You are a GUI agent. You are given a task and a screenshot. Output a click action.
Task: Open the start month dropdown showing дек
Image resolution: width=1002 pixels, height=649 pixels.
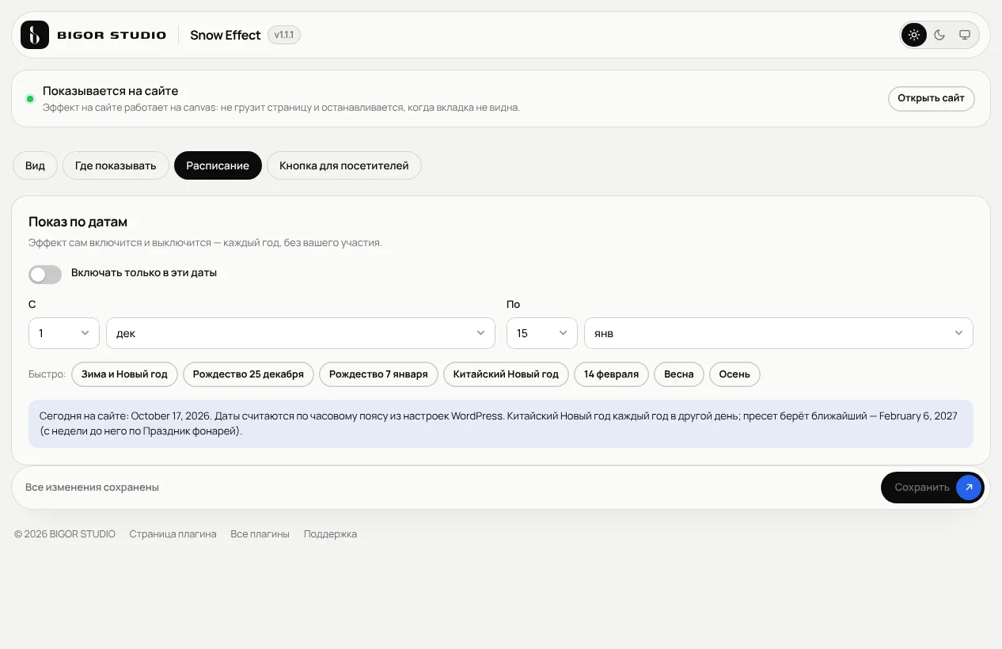(x=301, y=333)
